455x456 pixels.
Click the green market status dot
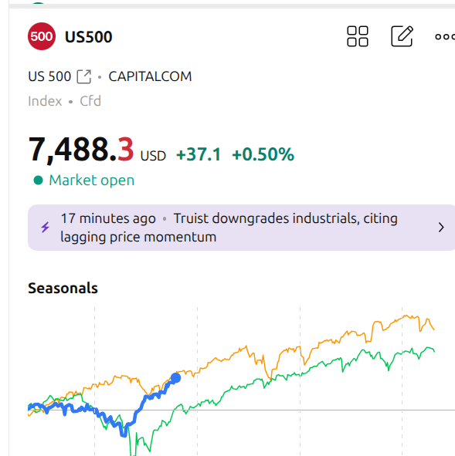(38, 181)
